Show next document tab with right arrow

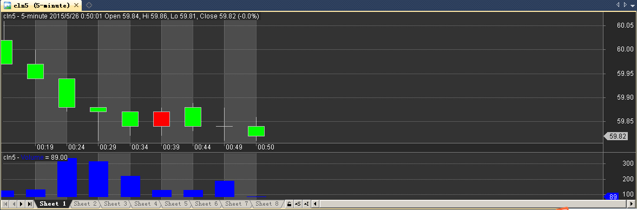[625, 5]
